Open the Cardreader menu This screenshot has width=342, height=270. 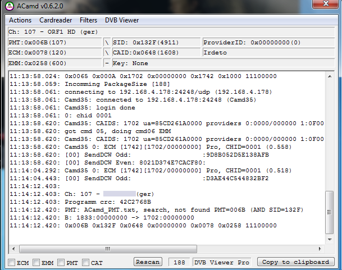click(56, 20)
